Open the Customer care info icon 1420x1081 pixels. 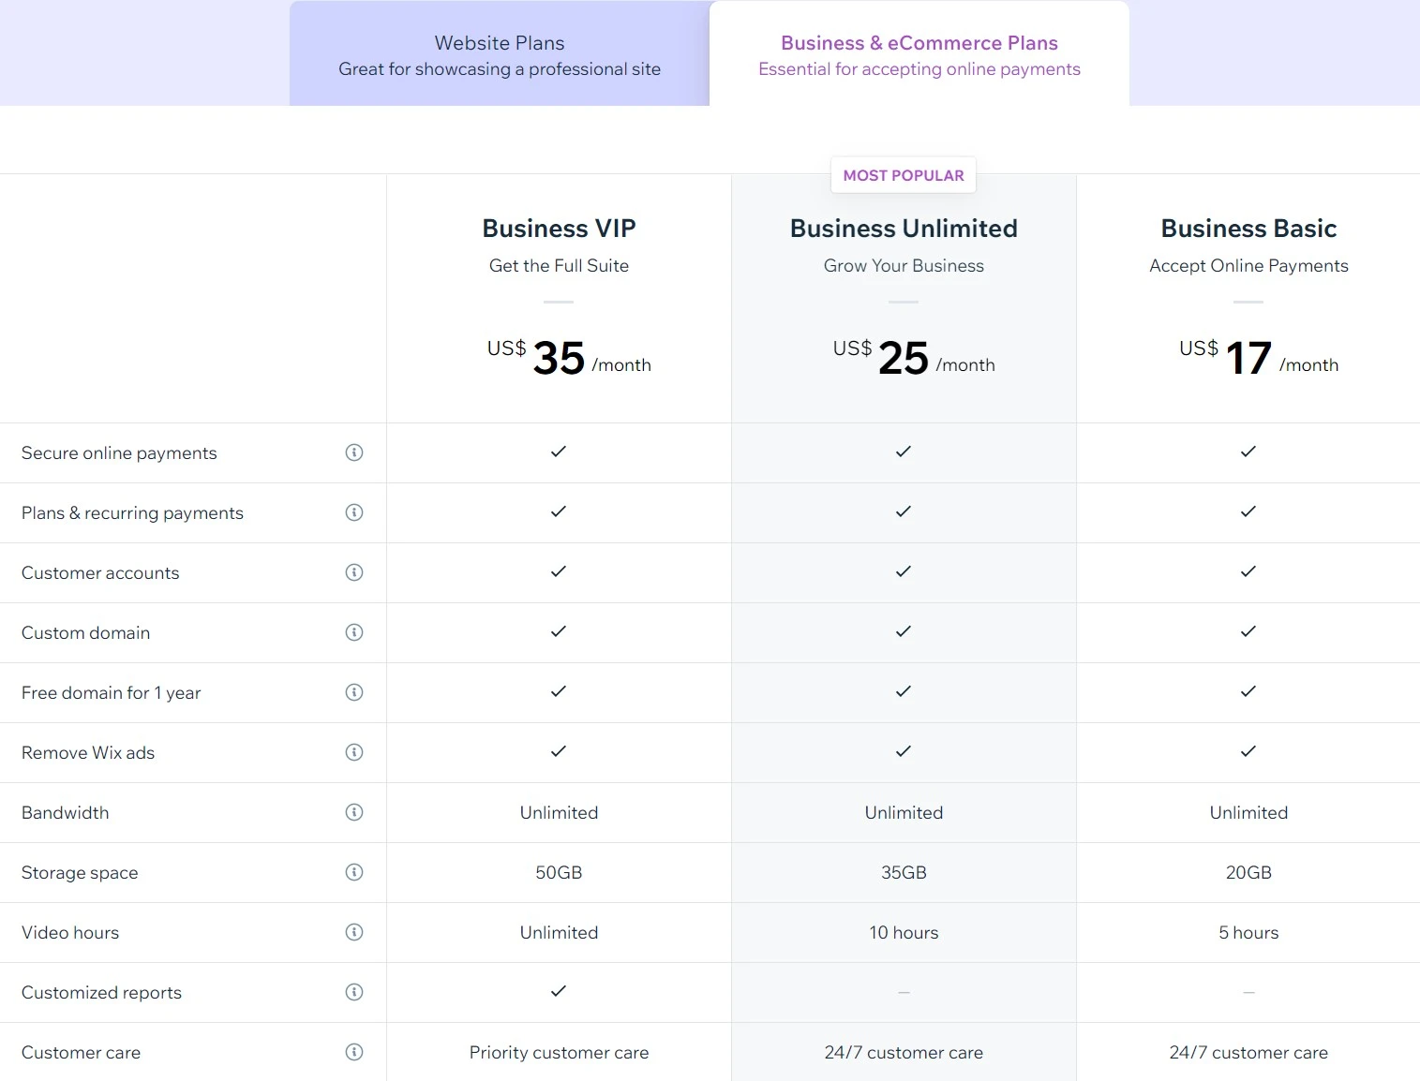(x=354, y=1052)
